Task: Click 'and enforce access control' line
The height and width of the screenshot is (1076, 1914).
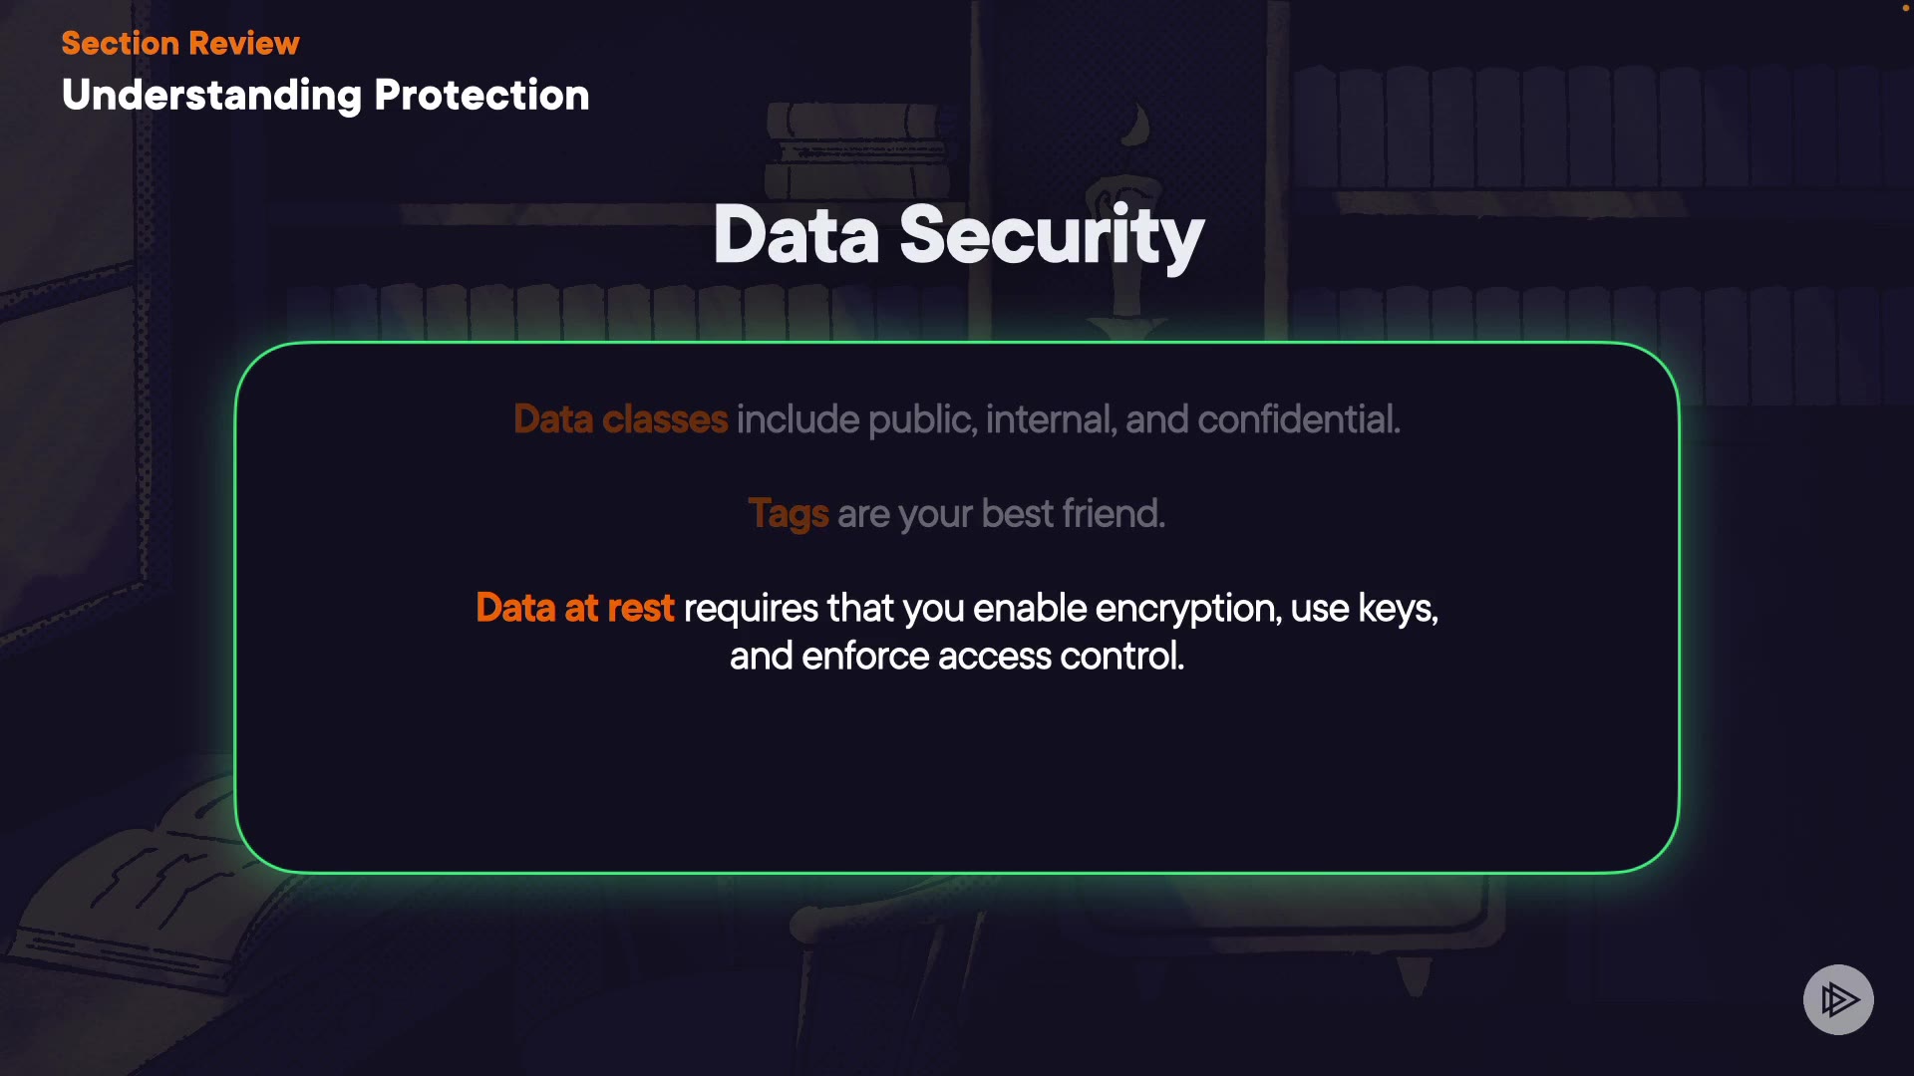Action: click(x=957, y=657)
